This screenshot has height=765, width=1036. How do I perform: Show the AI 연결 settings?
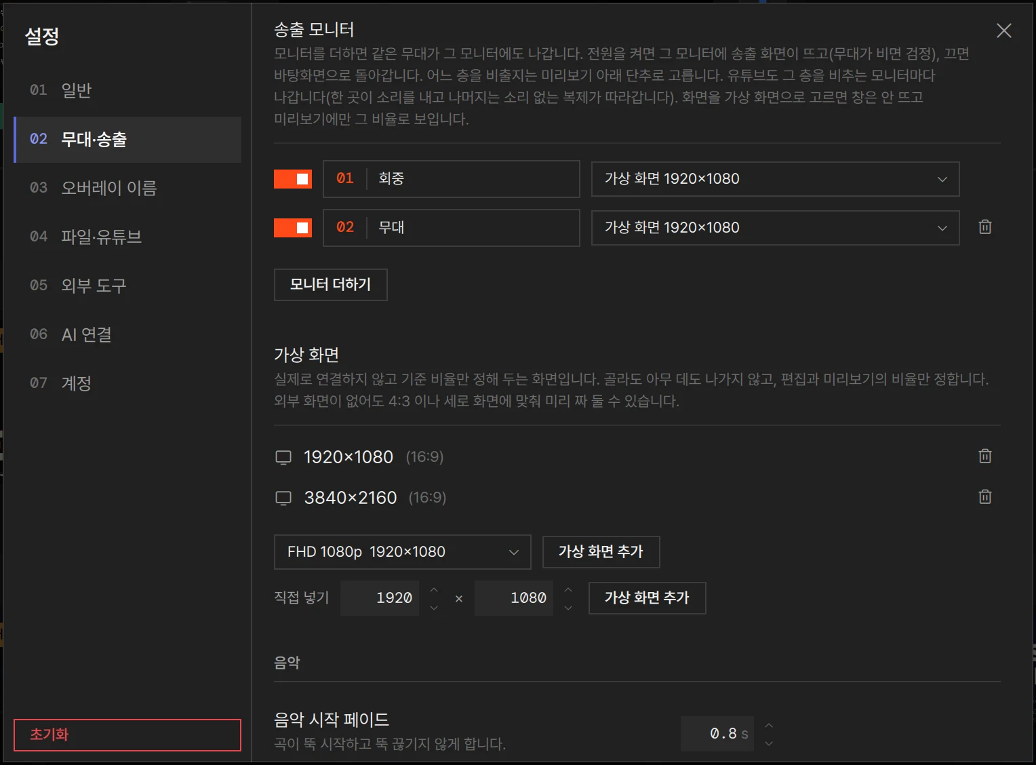127,334
